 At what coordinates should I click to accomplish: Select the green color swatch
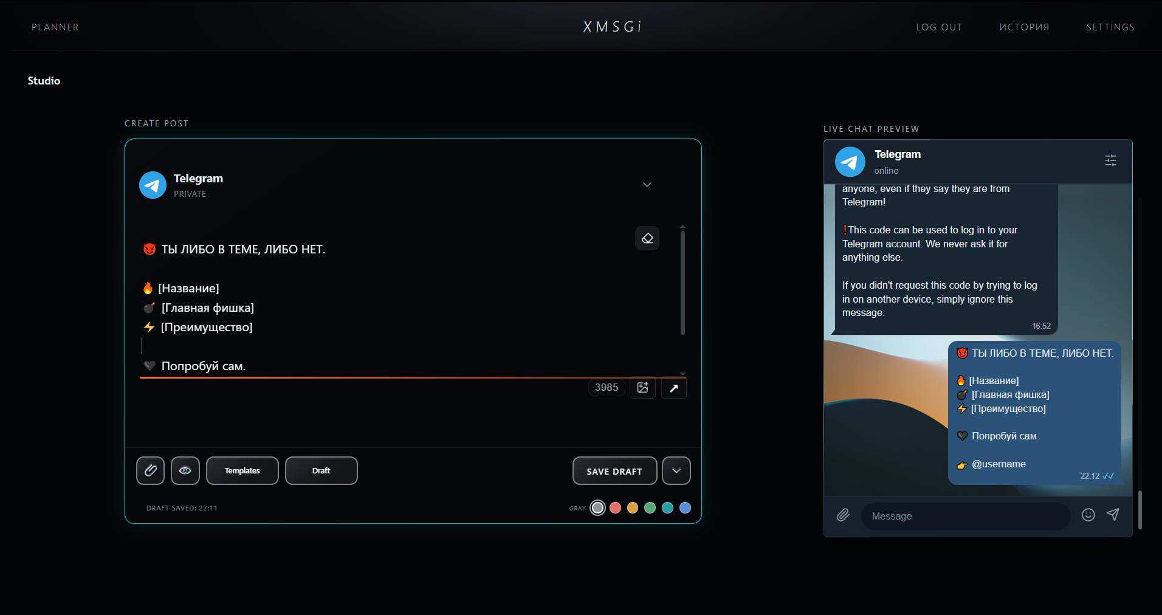click(x=650, y=508)
